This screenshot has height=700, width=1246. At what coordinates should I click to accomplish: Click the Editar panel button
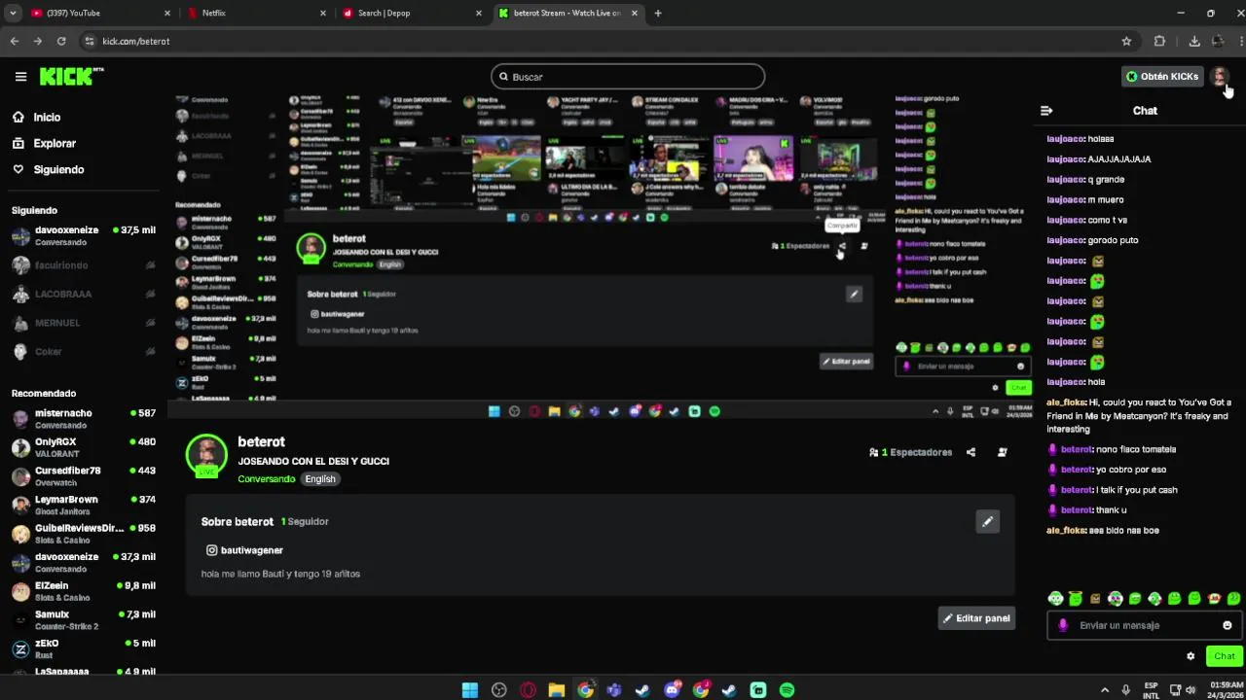976,618
